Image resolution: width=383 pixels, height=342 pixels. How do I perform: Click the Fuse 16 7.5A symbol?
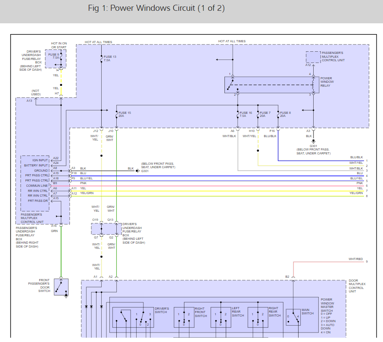click(237, 114)
